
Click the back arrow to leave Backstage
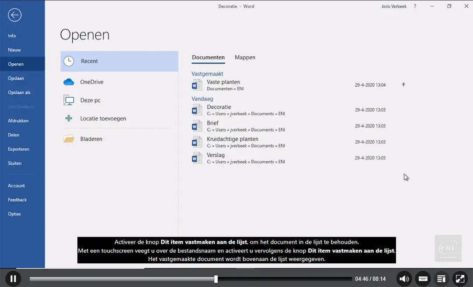click(14, 15)
